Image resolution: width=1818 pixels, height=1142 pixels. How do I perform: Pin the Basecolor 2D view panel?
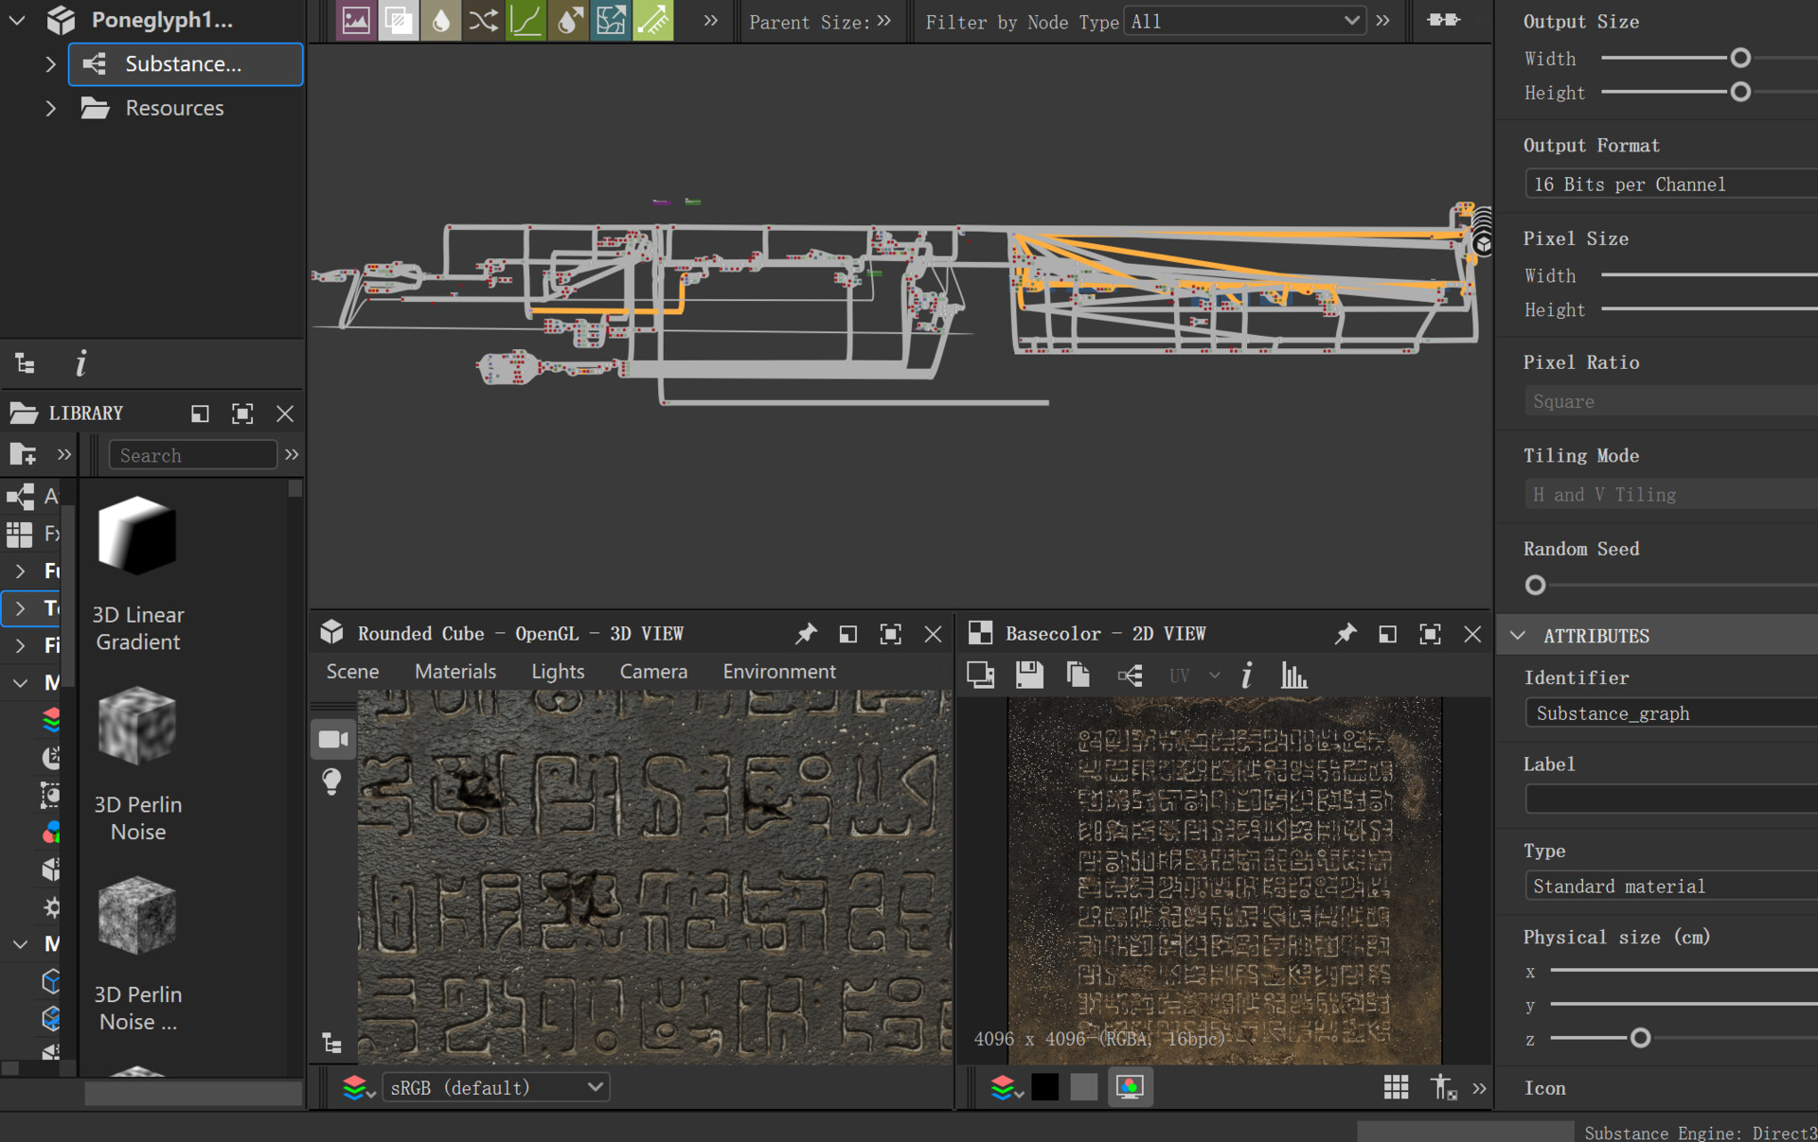(x=1345, y=634)
